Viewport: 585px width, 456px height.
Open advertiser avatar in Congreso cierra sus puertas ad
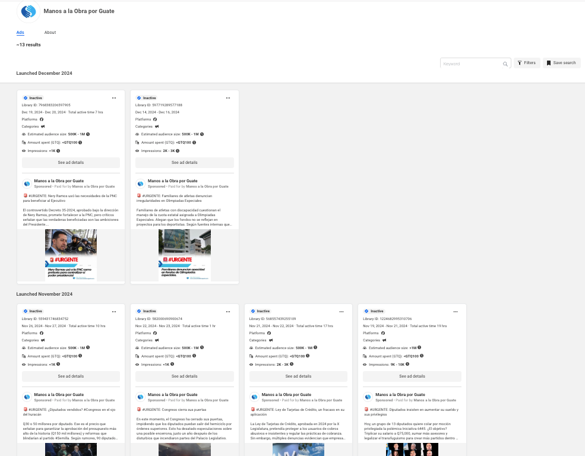point(140,397)
